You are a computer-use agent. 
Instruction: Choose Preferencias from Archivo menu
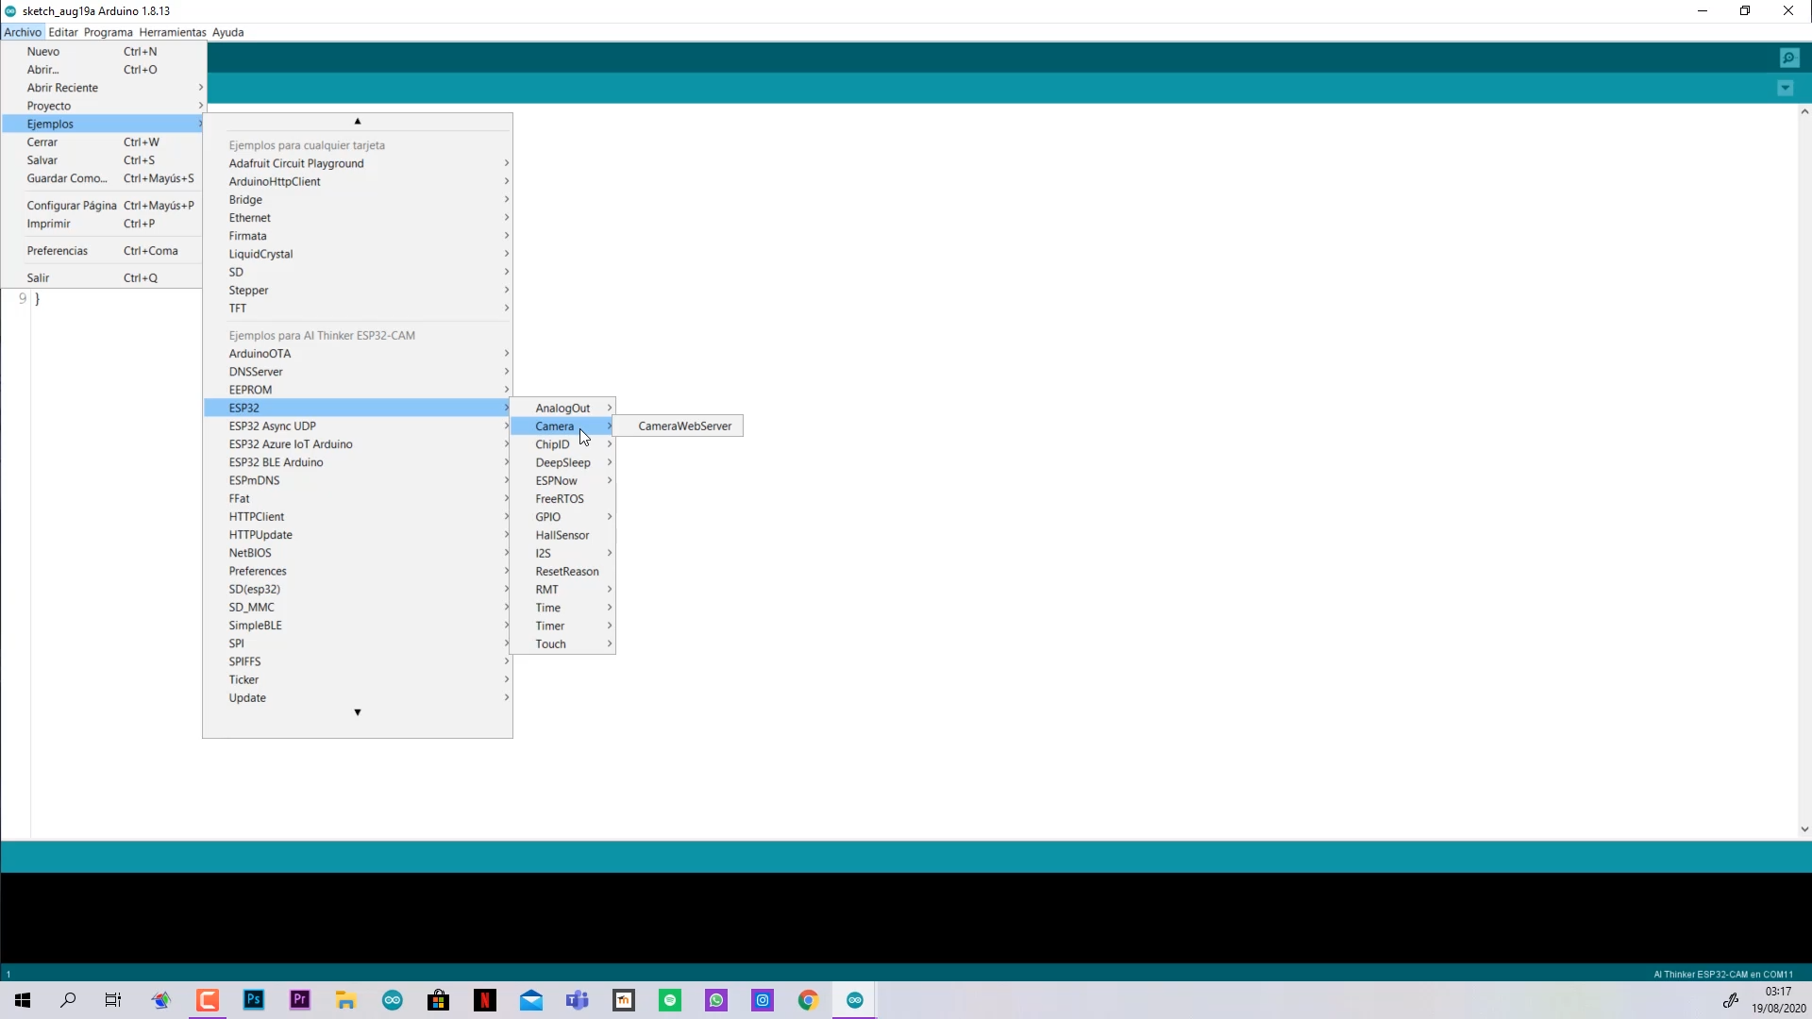pos(58,251)
